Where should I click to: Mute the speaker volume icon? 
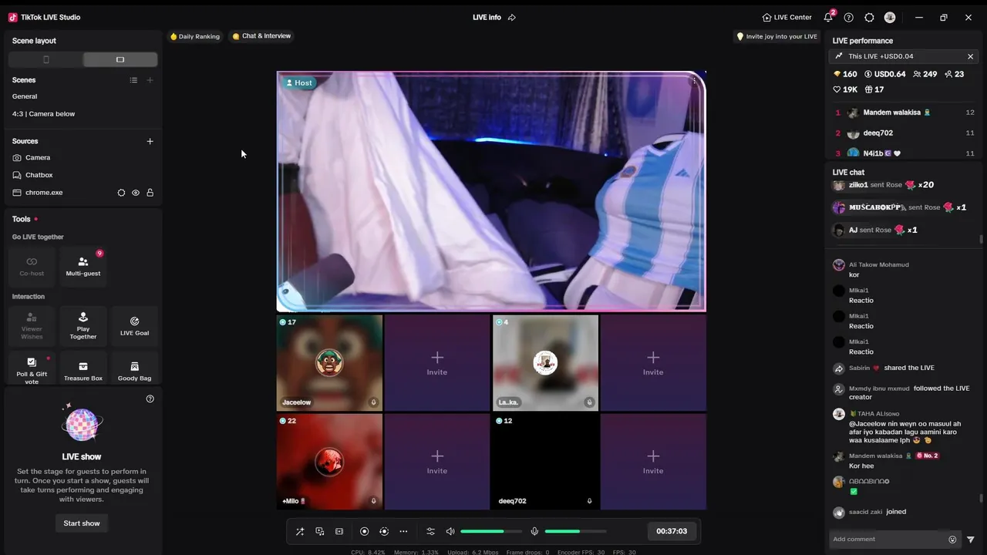tap(450, 531)
